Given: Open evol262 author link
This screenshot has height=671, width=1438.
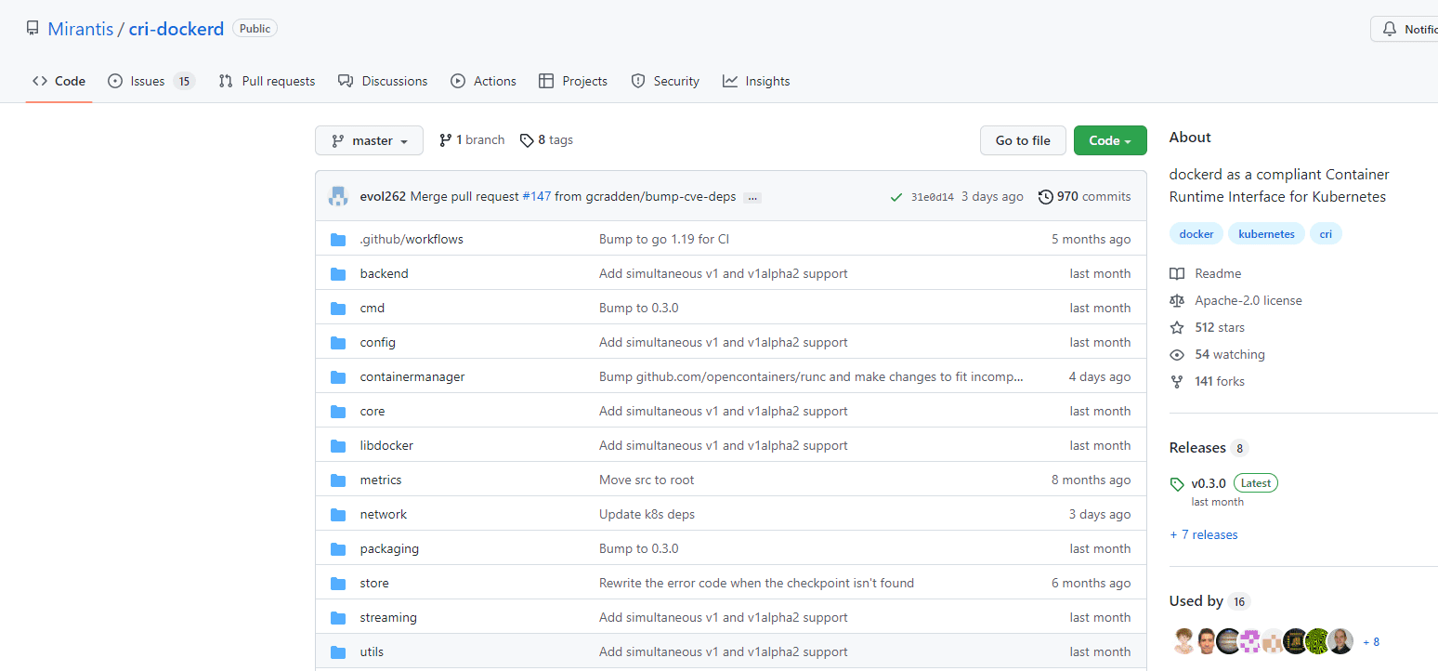Looking at the screenshot, I should pos(383,196).
